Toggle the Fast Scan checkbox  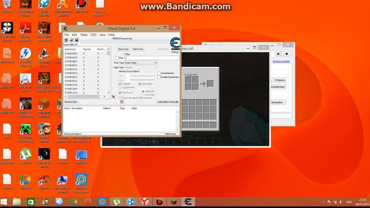click(x=120, y=92)
